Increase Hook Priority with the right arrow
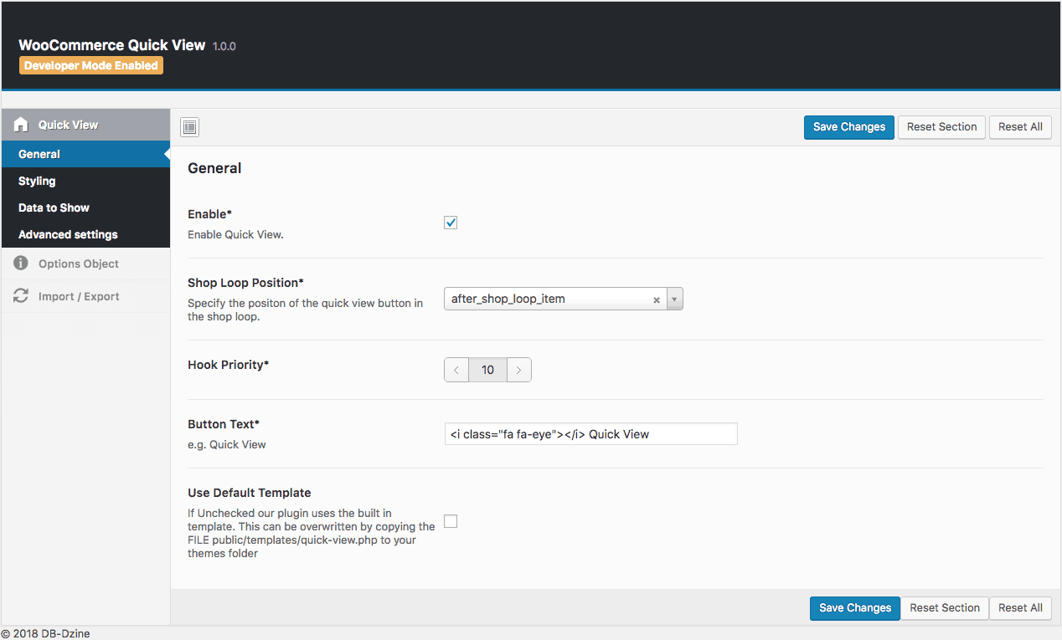The image size is (1062, 640). 518,369
